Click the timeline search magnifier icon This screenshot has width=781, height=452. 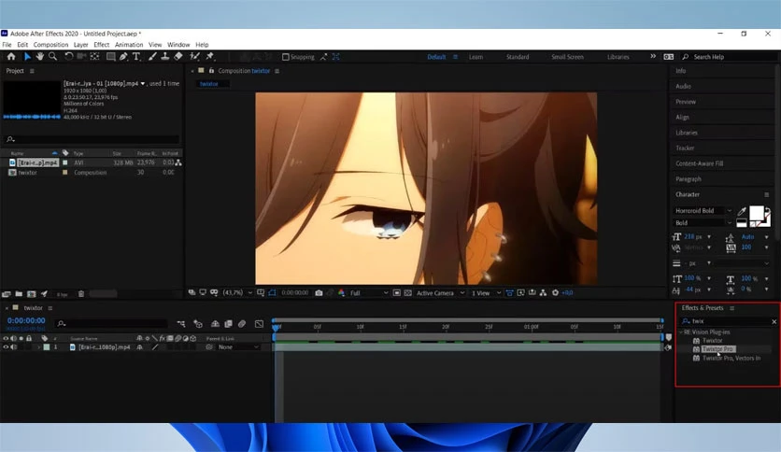(62, 324)
